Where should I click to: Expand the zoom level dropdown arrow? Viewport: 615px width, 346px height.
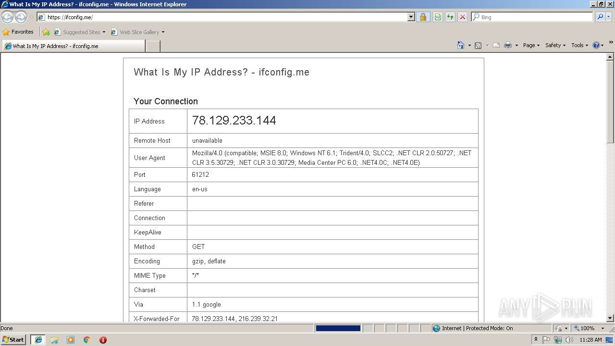pyautogui.click(x=603, y=328)
